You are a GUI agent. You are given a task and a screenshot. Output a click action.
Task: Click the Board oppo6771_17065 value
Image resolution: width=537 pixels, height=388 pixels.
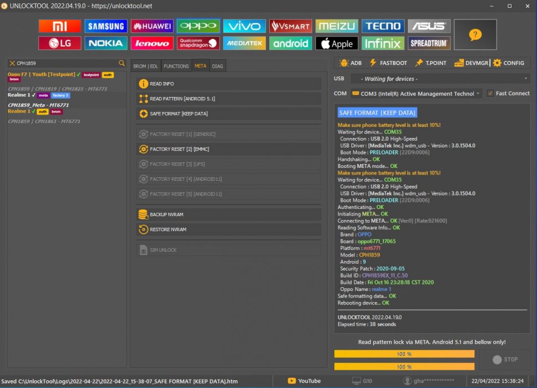point(376,241)
